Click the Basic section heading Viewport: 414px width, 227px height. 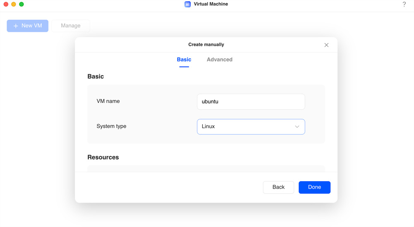point(96,76)
